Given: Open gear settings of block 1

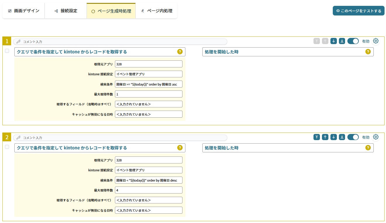Looking at the screenshot, I should [376, 41].
